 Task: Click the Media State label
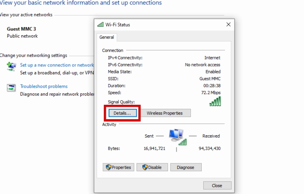tap(120, 72)
